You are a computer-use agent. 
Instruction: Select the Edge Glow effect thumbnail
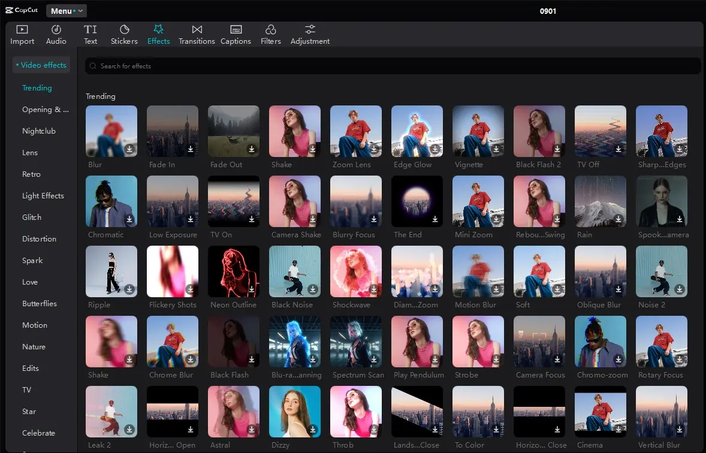(x=417, y=131)
